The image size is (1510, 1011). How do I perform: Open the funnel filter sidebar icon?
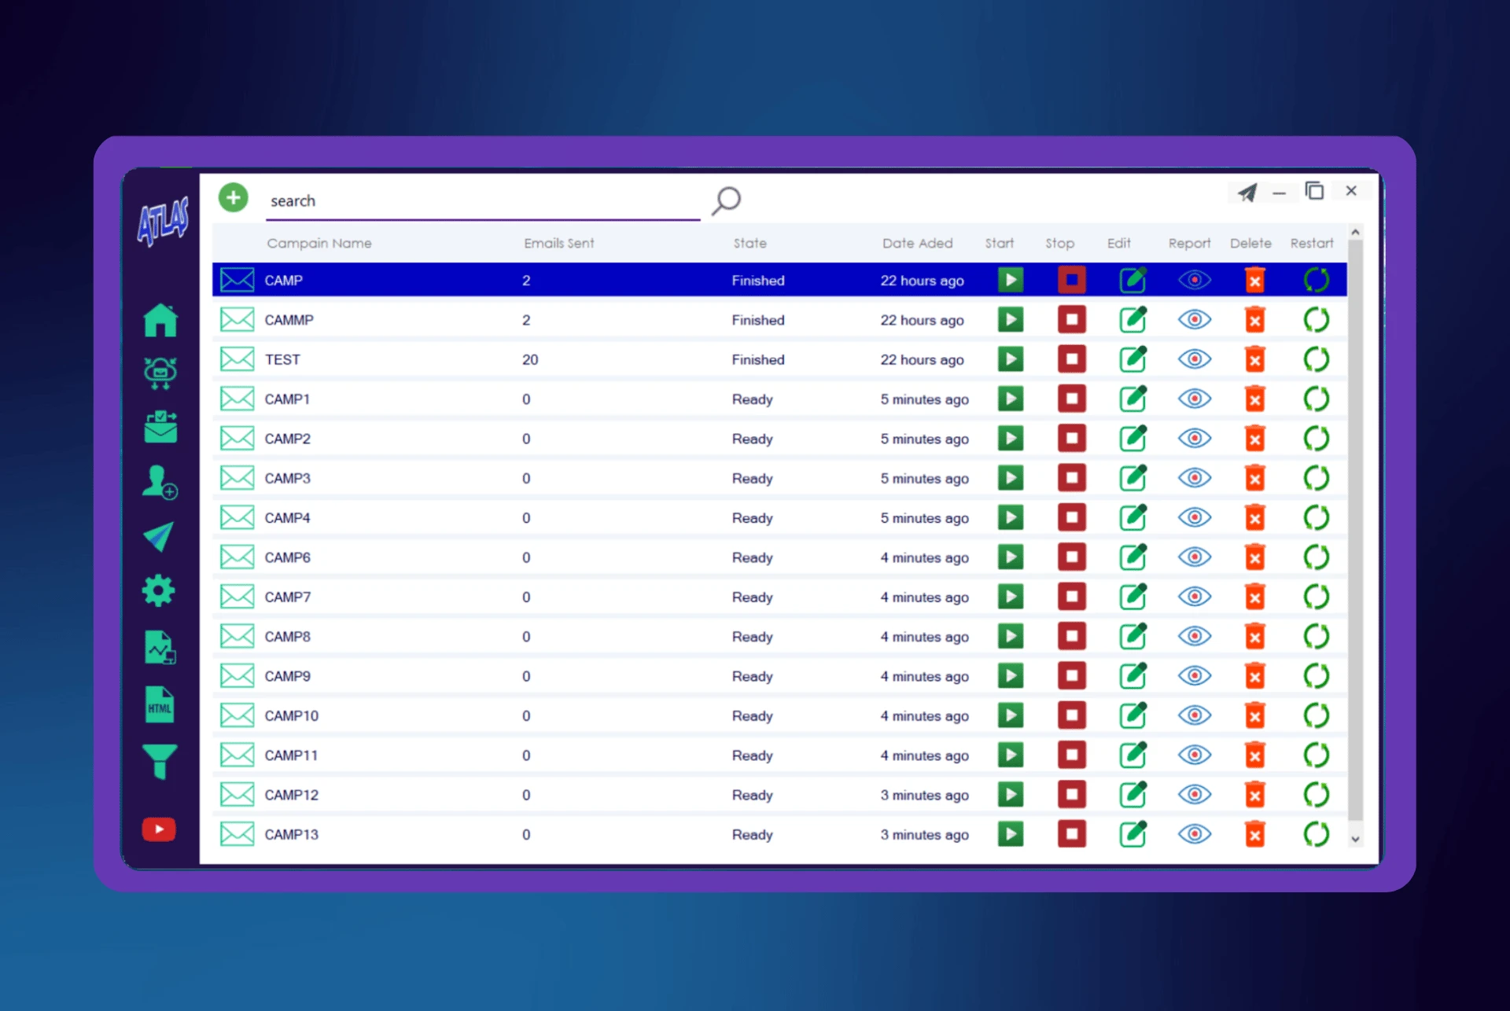click(x=160, y=761)
